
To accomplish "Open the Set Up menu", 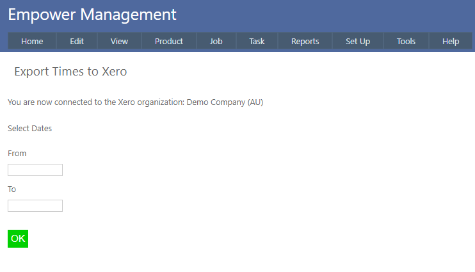I will (358, 41).
